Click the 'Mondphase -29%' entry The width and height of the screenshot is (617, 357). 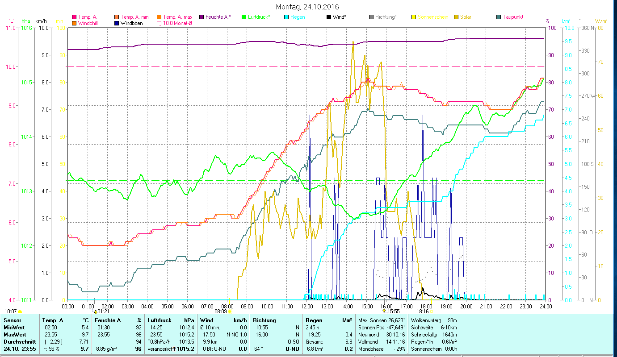point(382,349)
